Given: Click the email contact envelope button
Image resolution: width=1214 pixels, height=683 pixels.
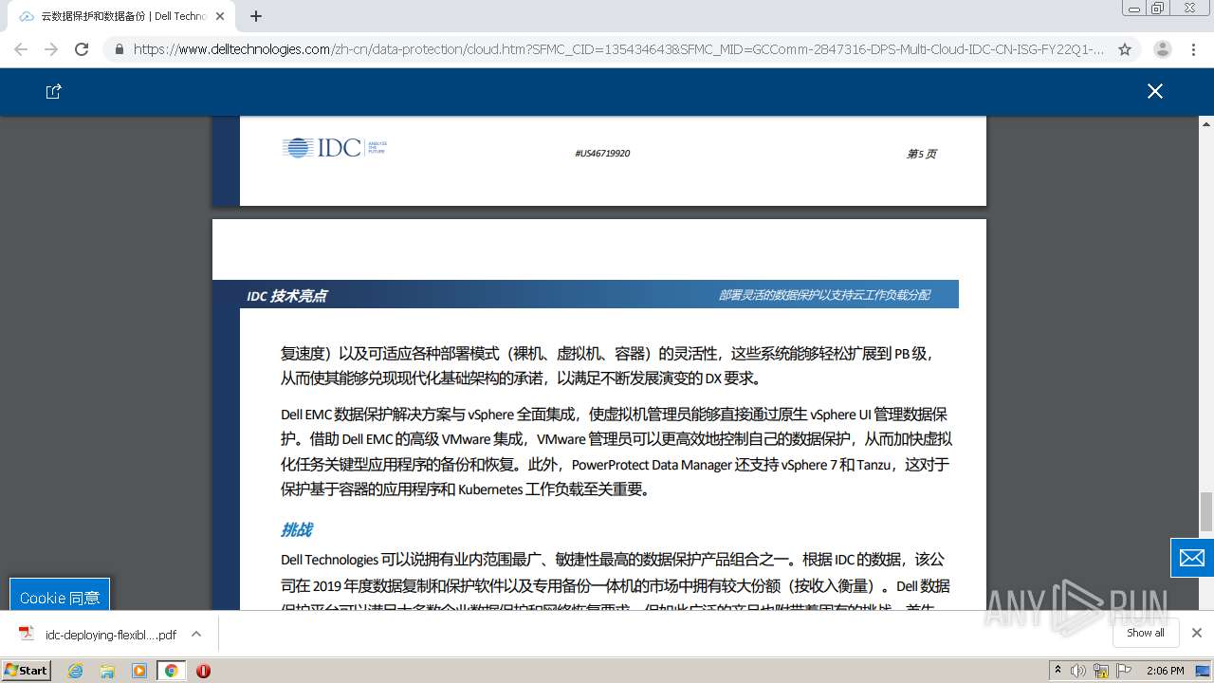Looking at the screenshot, I should point(1192,558).
